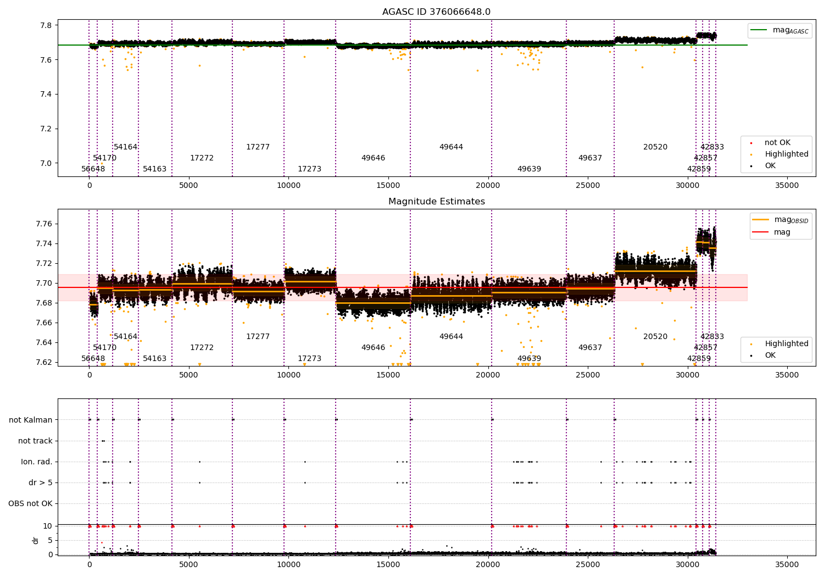Click OBSID label '49644' in AGASC ID plot
Viewport: 824px width, 577px height.
click(x=452, y=147)
